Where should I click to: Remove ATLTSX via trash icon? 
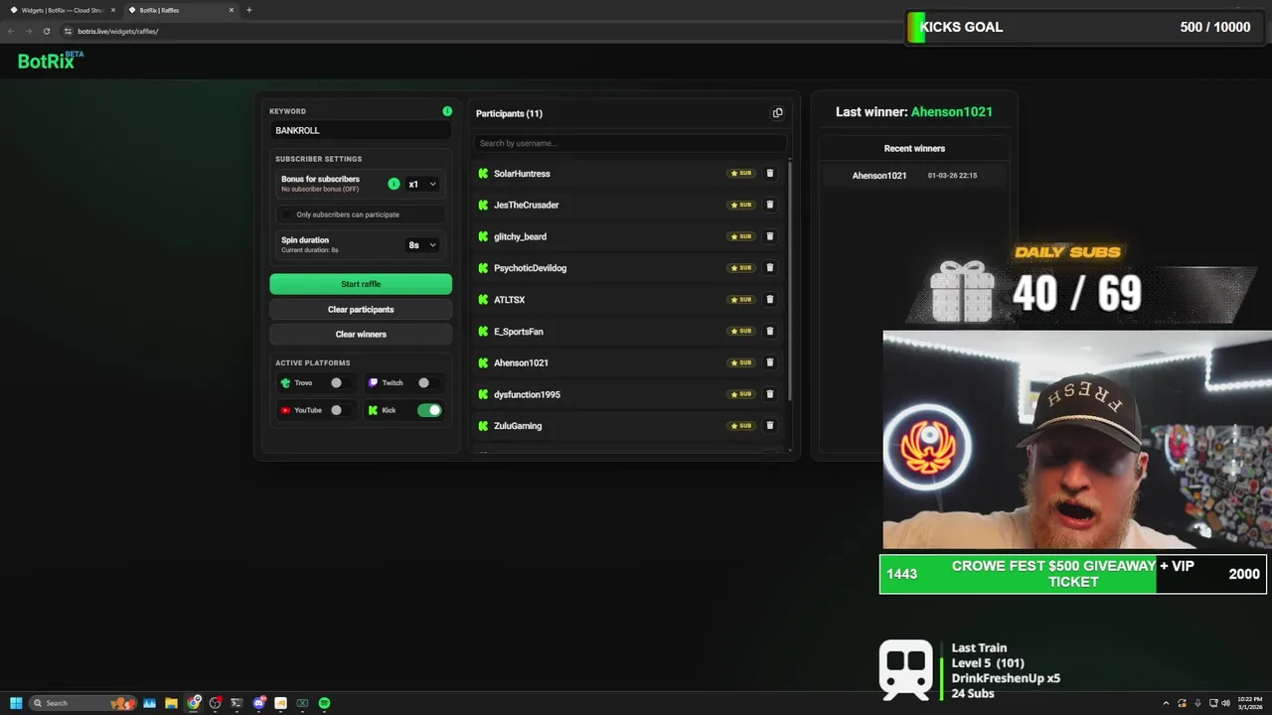pos(769,299)
